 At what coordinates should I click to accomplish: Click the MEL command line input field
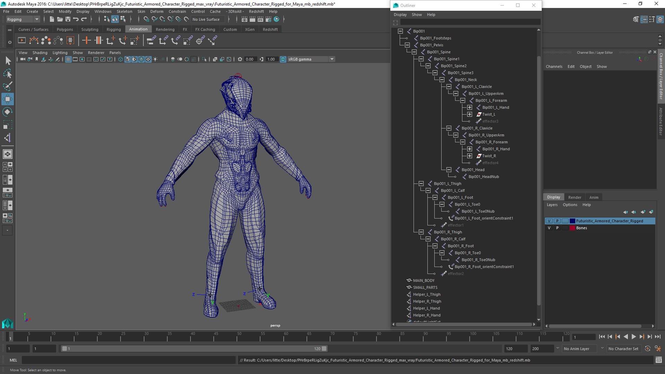[x=128, y=360]
